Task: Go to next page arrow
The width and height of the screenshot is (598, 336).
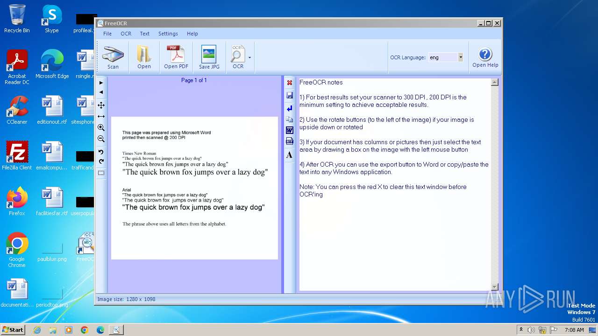Action: (101, 83)
